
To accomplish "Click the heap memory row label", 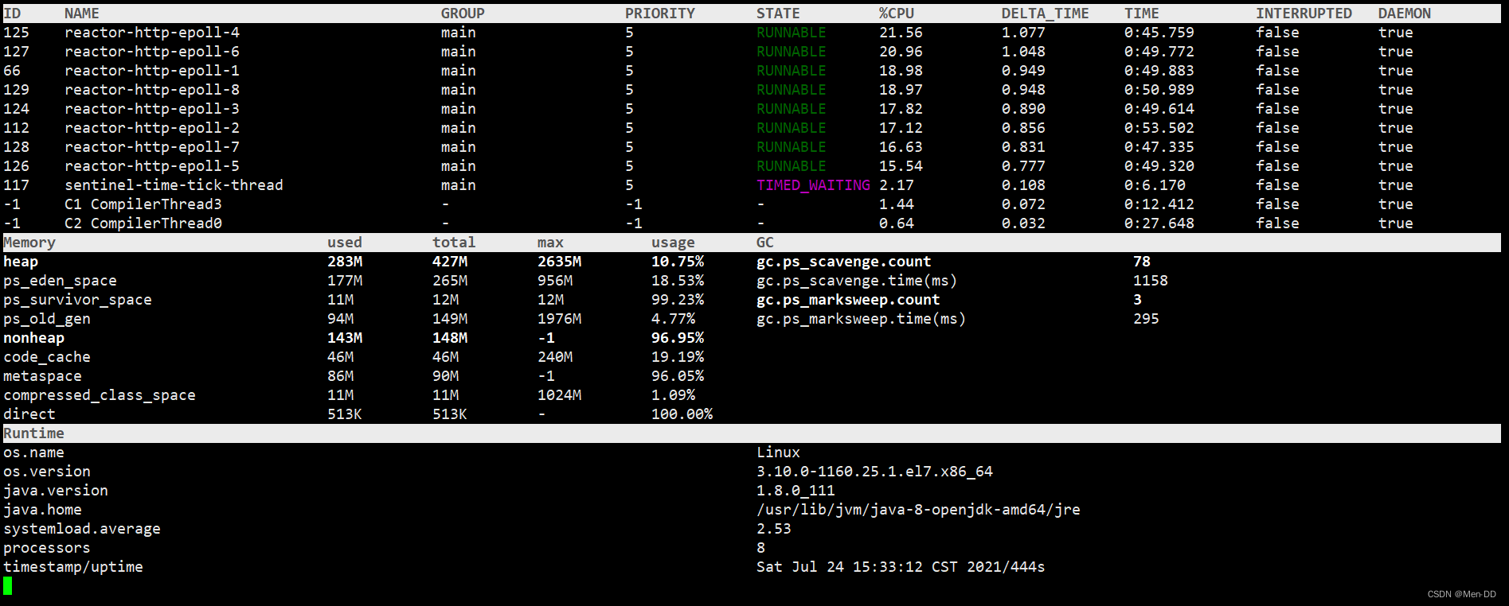I will click(x=21, y=262).
